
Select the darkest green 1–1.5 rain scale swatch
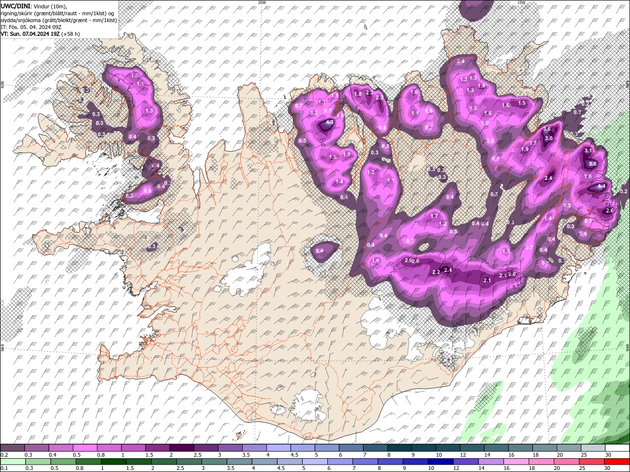coord(113,461)
